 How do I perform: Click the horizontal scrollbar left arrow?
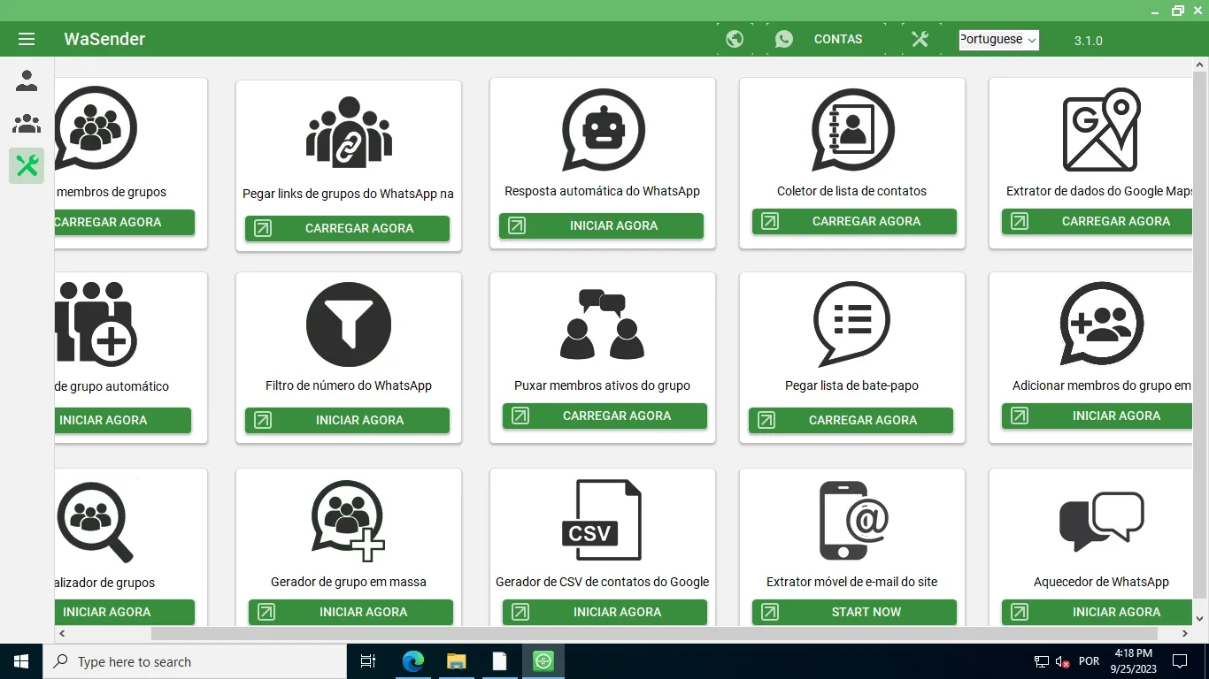(x=62, y=634)
